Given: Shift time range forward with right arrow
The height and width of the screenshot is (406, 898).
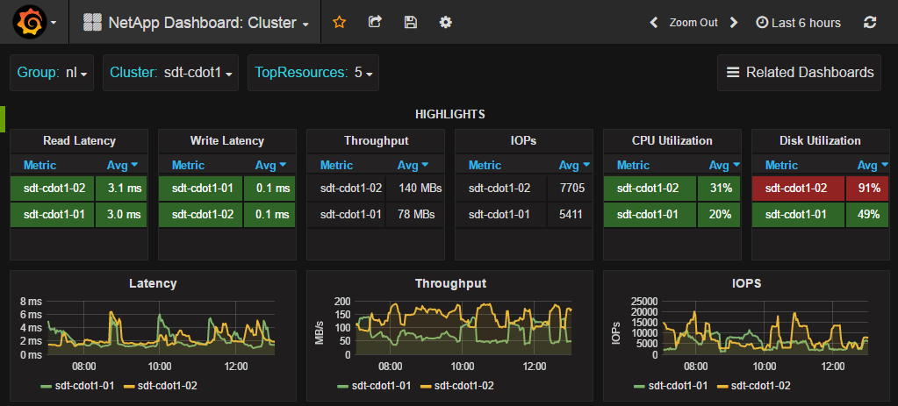Looking at the screenshot, I should (x=734, y=23).
